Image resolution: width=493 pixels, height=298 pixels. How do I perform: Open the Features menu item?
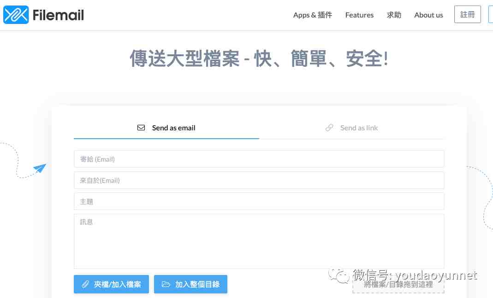click(x=359, y=15)
